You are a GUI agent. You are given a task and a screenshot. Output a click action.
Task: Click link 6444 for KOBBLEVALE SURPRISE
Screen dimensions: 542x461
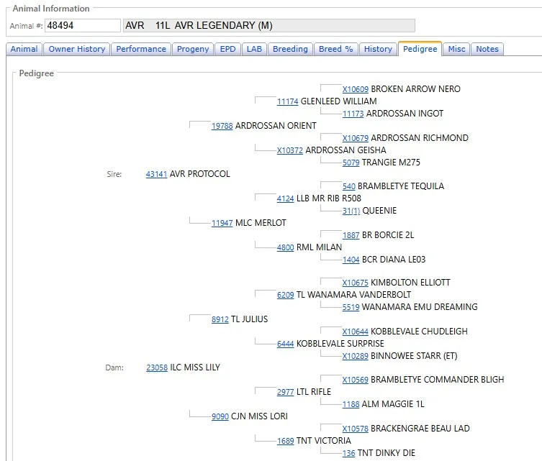285,344
